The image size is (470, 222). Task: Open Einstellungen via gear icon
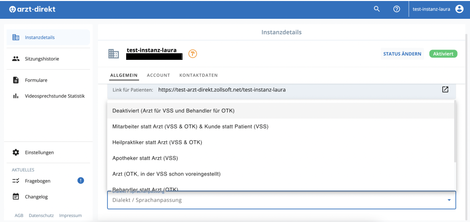click(x=15, y=152)
